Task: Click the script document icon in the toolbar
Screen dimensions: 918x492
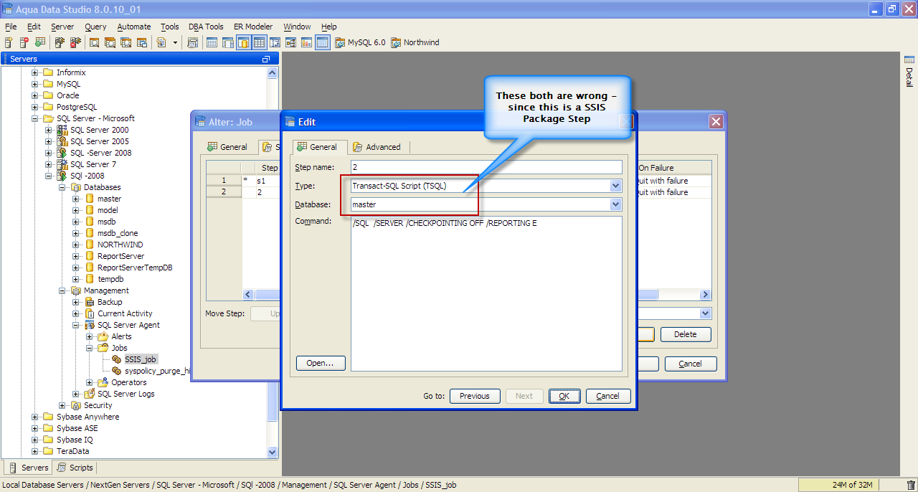Action: click(161, 42)
